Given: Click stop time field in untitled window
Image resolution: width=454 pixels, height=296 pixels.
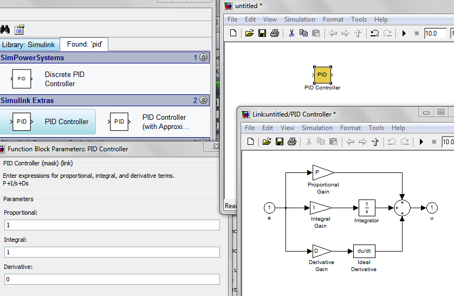Looking at the screenshot, I should (436, 33).
